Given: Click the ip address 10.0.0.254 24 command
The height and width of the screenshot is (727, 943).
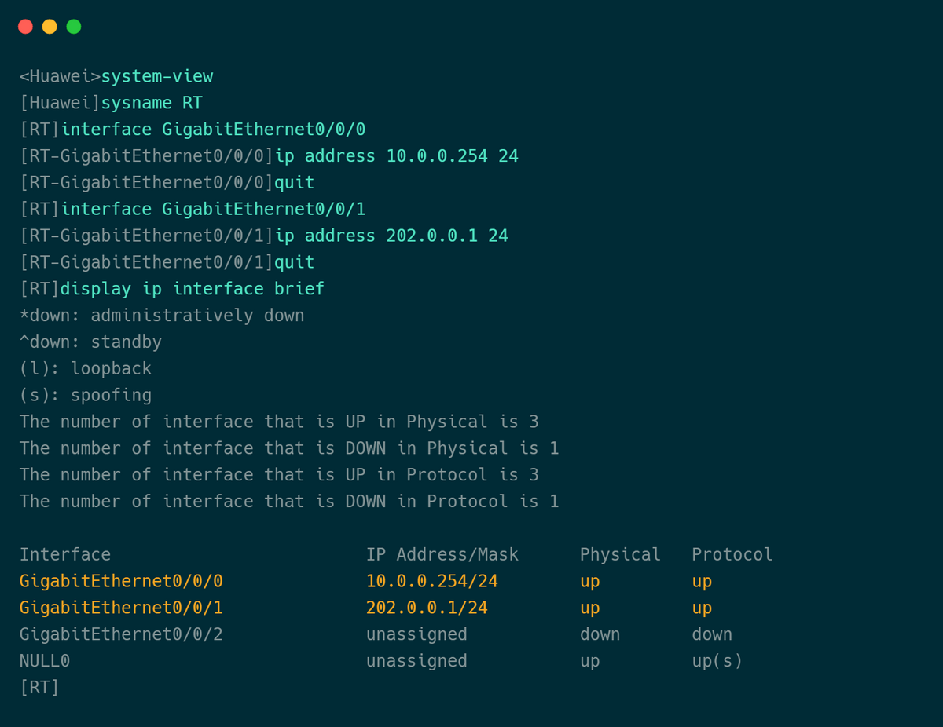Looking at the screenshot, I should click(x=397, y=156).
